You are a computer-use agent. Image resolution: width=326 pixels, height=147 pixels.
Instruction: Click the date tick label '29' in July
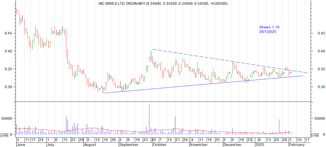pyautogui.click(x=81, y=140)
